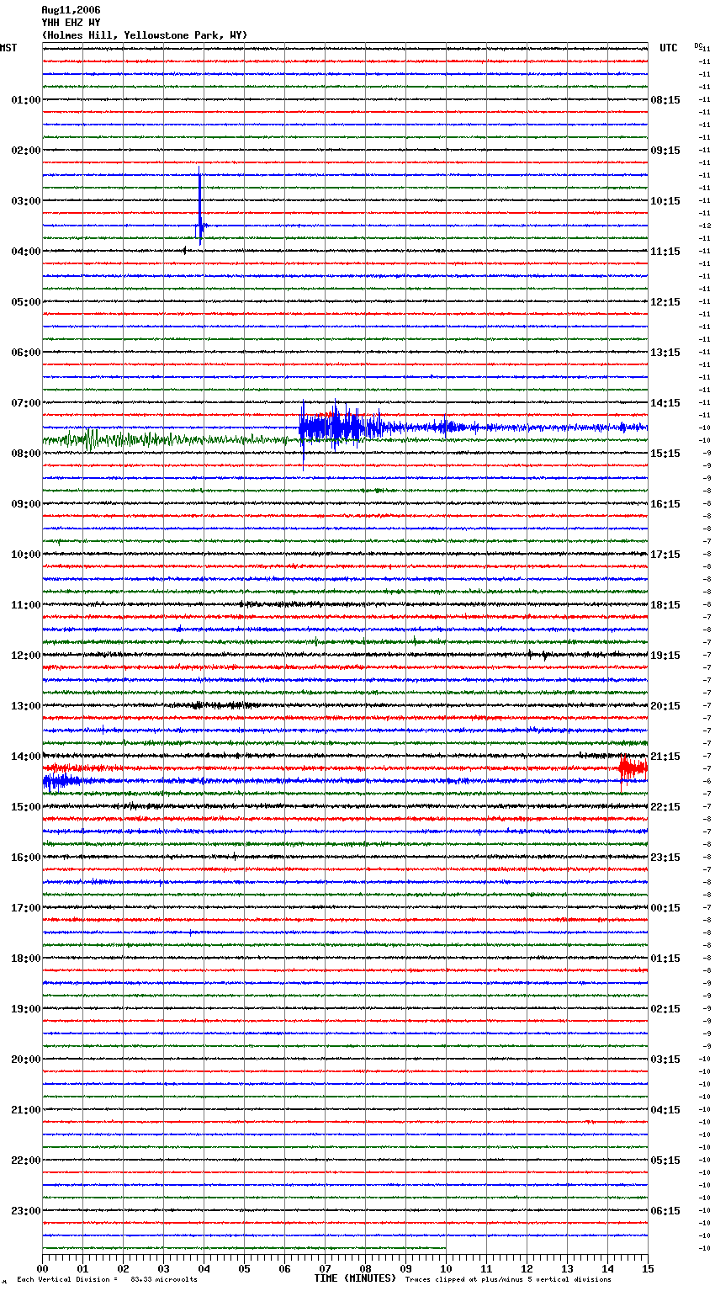The height and width of the screenshot is (1291, 715).
Task: Click the UTC timezone header
Action: (669, 48)
